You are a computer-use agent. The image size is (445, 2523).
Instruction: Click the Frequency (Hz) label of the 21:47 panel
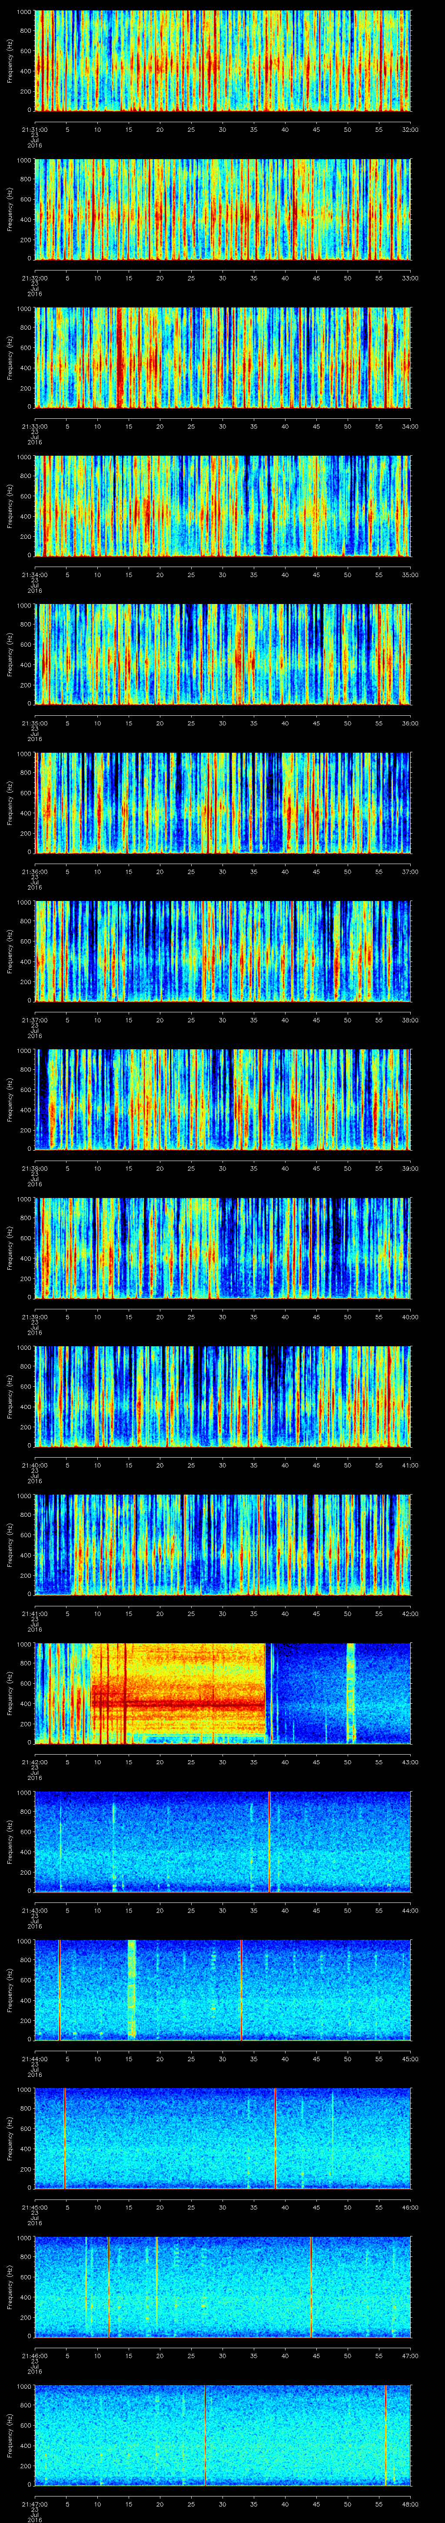click(x=10, y=2435)
